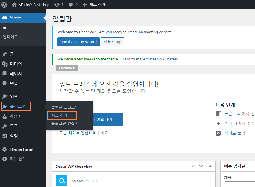Click the media icon for 미디어
255x187 pixels.
[x=5, y=64]
